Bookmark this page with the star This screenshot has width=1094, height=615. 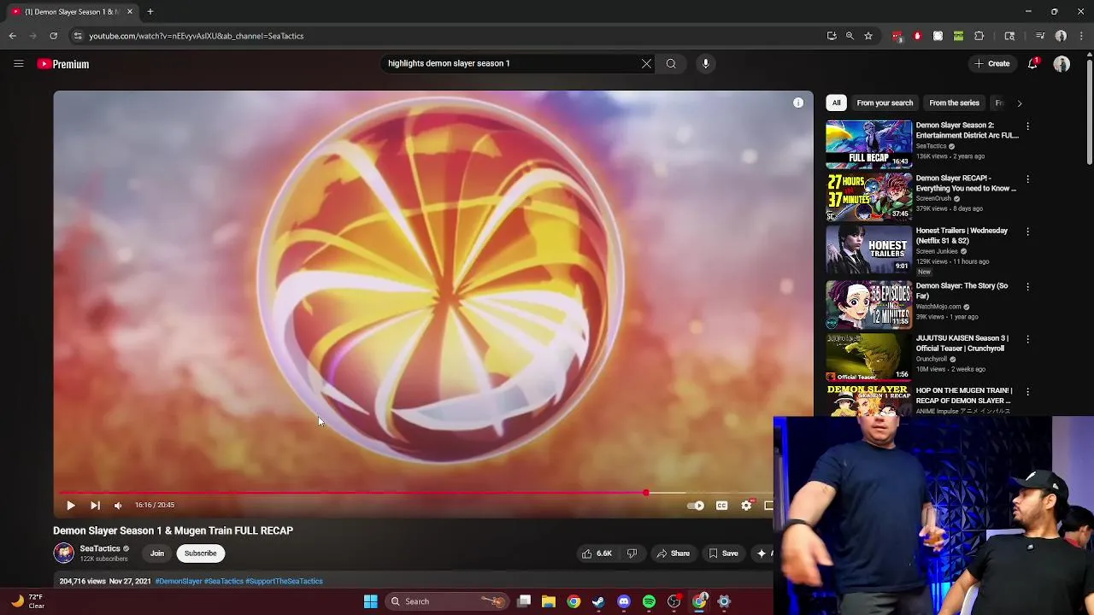point(868,36)
